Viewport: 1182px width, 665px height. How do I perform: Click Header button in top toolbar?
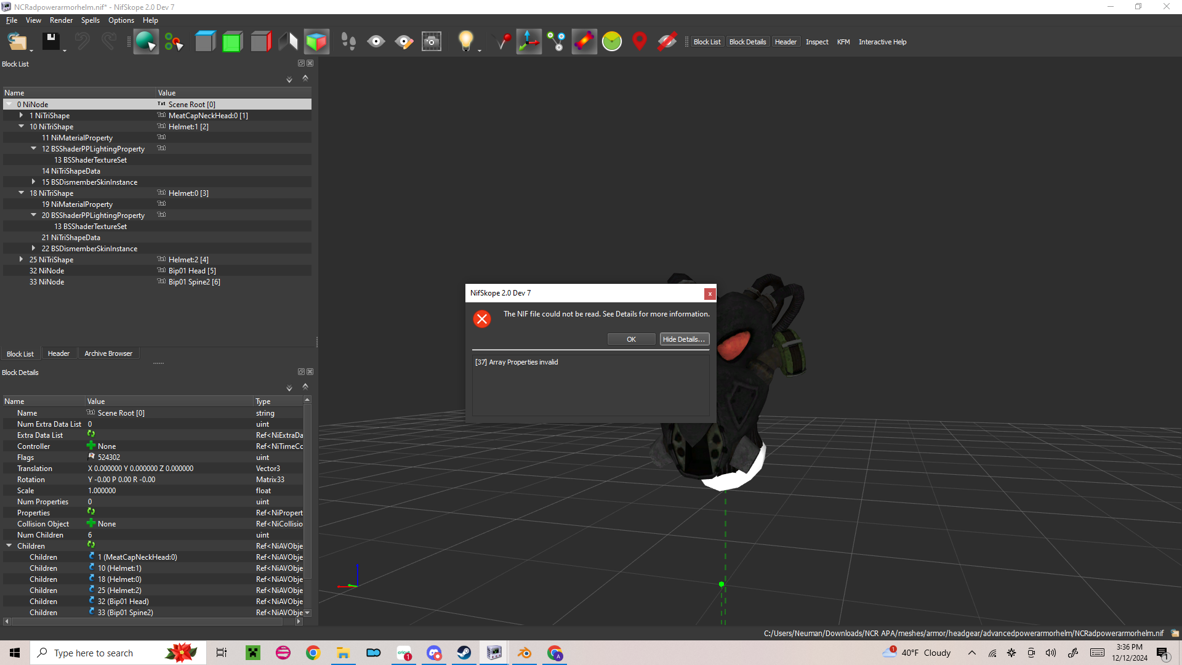(786, 42)
